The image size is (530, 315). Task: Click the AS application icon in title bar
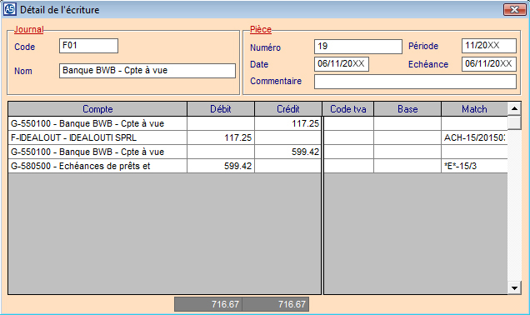9,9
